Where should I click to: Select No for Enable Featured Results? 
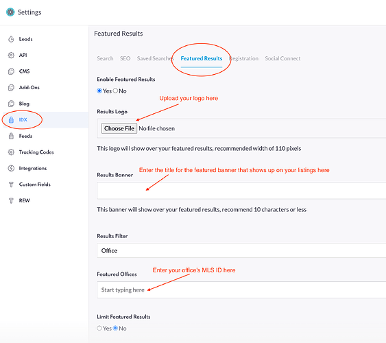point(115,91)
